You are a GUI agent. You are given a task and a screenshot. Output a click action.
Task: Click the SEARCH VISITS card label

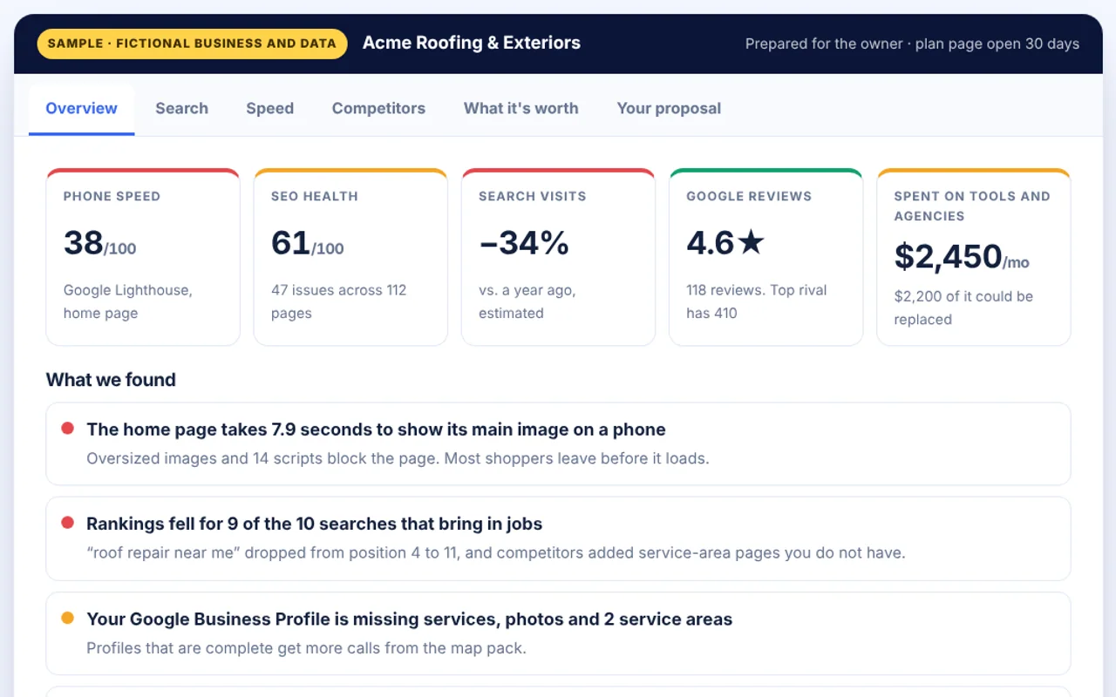(532, 197)
